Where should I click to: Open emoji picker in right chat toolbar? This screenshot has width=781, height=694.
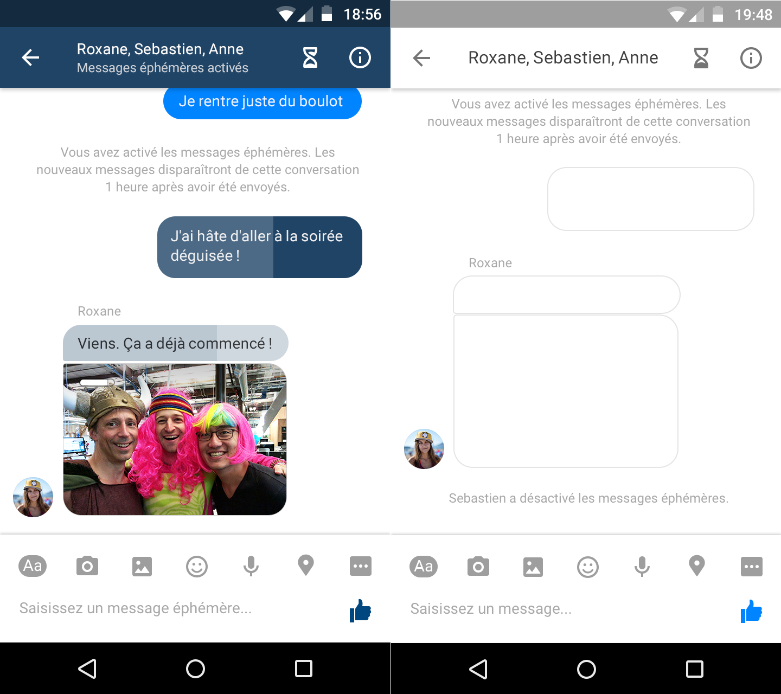[x=587, y=567]
